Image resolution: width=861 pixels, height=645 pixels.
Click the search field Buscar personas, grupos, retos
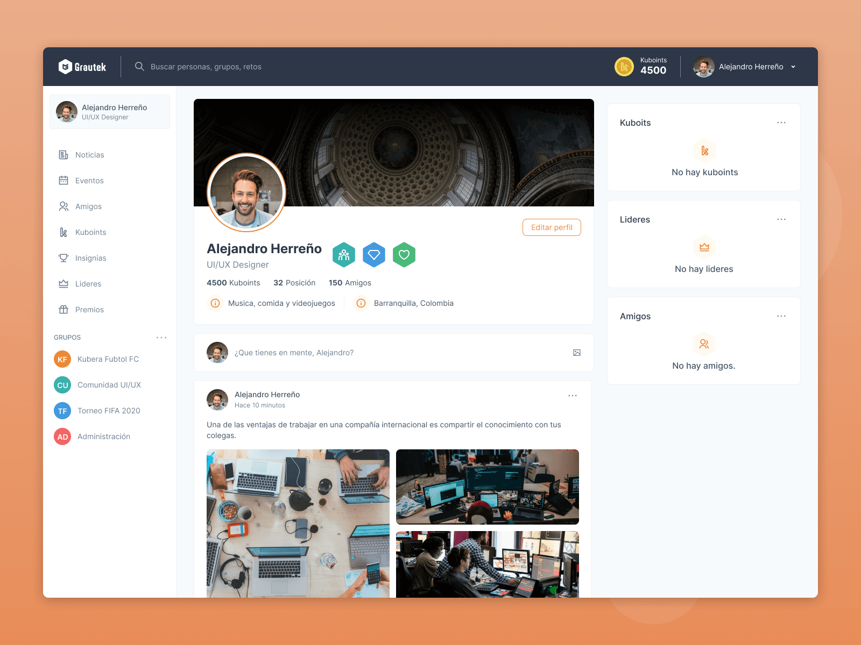206,67
